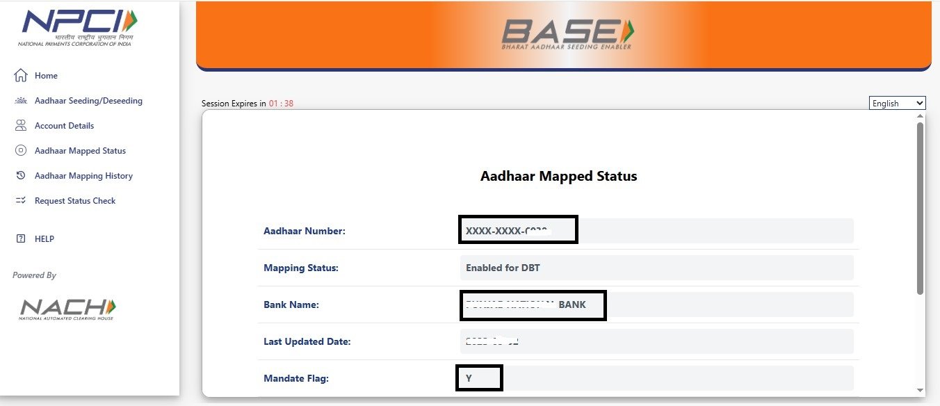Click the Enabled for DBT field

656,268
